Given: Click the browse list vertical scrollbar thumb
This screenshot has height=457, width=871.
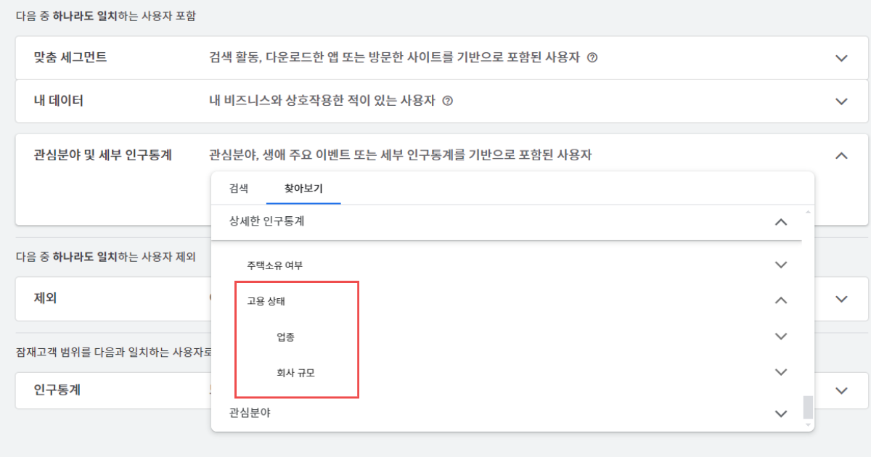Looking at the screenshot, I should click(x=808, y=407).
